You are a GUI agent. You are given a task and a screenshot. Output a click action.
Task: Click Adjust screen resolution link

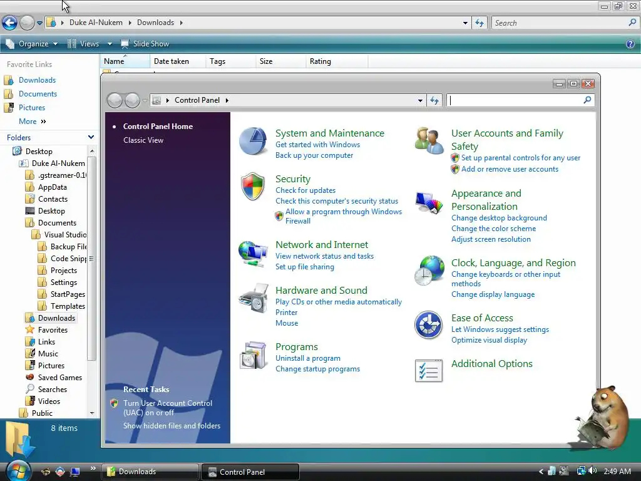491,239
